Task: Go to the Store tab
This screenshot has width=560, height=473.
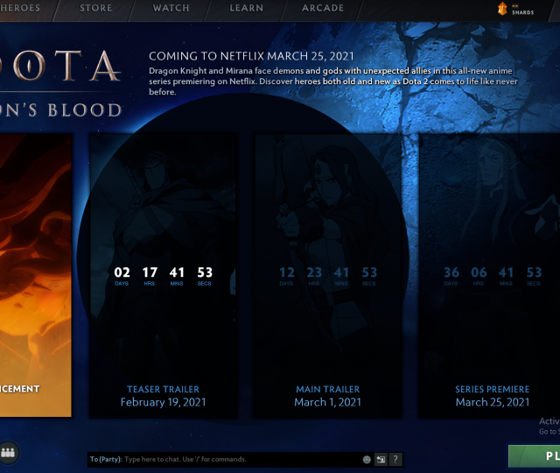Action: point(95,9)
